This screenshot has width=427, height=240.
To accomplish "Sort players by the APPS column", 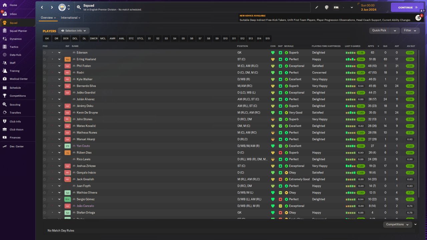I will (371, 46).
